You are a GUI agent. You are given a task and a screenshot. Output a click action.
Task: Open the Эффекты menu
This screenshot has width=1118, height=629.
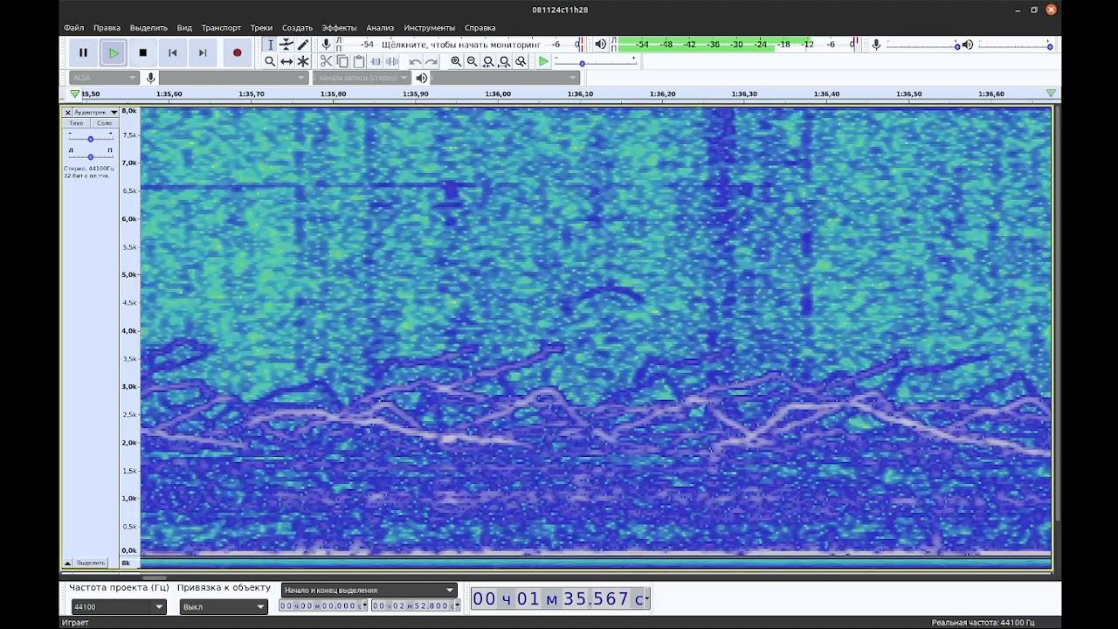[339, 28]
